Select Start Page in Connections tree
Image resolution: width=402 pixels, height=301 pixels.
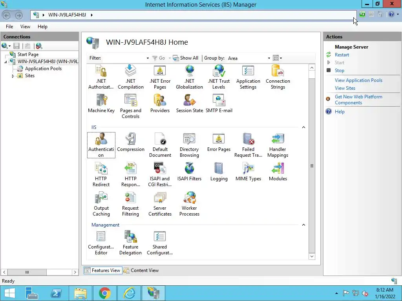tap(28, 54)
